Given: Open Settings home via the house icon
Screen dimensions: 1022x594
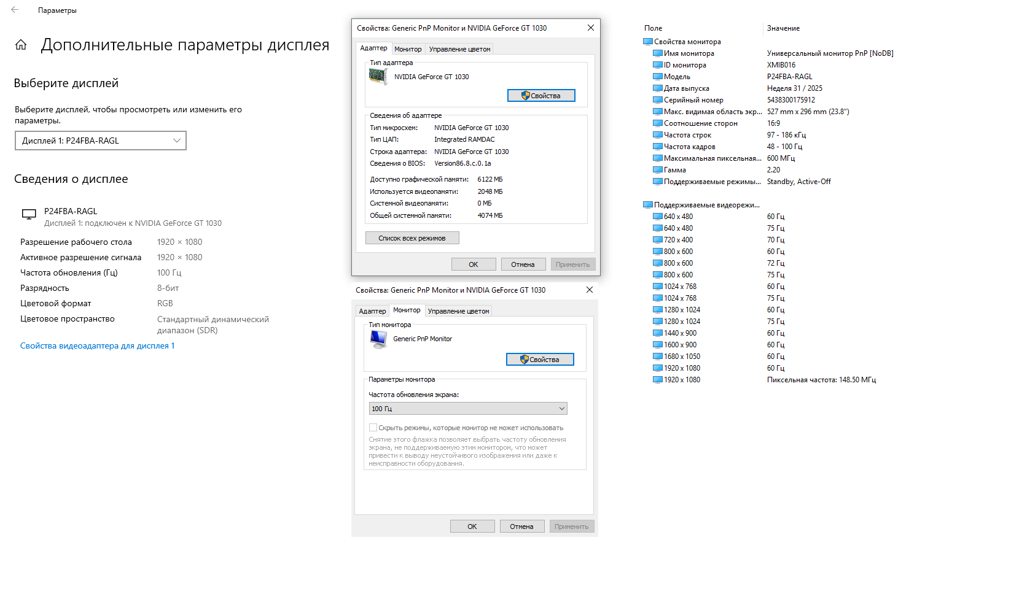Looking at the screenshot, I should pos(21,45).
